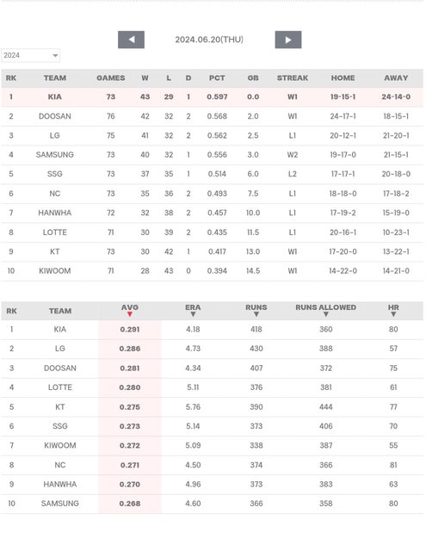The width and height of the screenshot is (432, 551).
Task: Sort stats by AVG red arrow
Action: pyautogui.click(x=130, y=314)
